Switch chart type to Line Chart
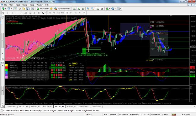This screenshot has height=116, width=196. point(83,9)
